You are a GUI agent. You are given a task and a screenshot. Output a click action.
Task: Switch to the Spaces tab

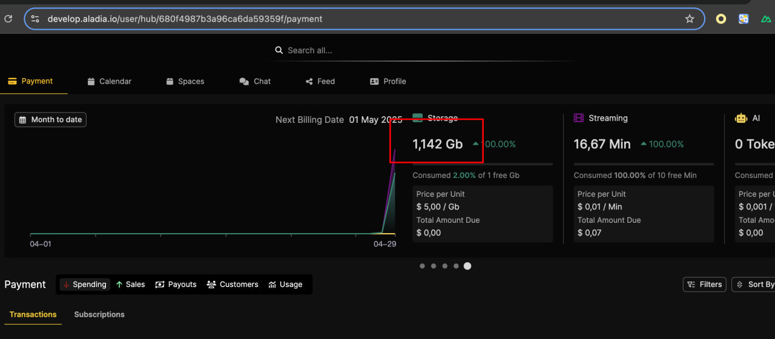coord(185,81)
